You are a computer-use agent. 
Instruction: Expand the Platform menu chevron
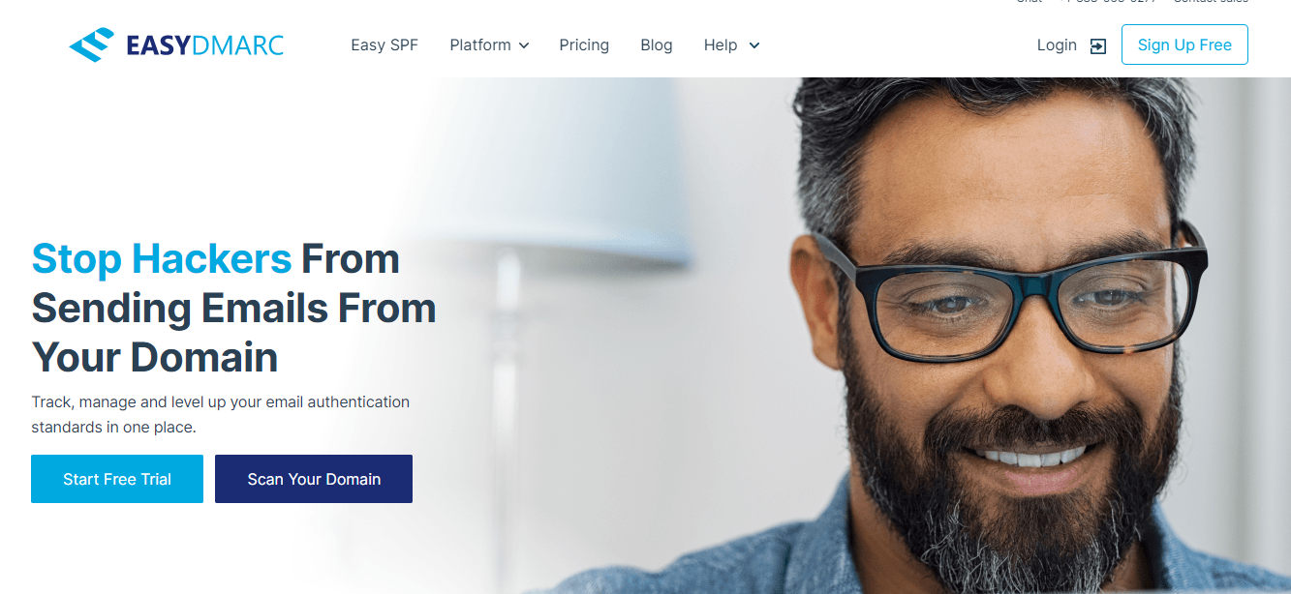(524, 45)
